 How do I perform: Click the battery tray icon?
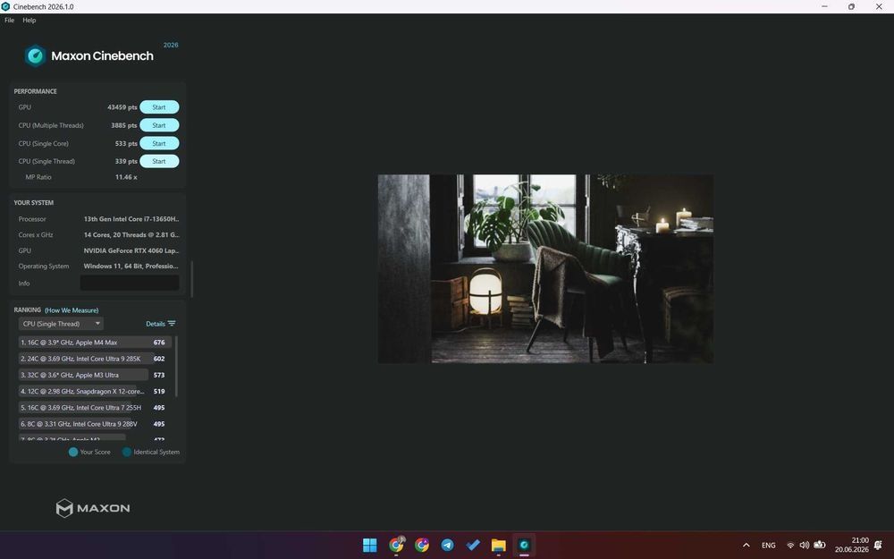pos(819,545)
